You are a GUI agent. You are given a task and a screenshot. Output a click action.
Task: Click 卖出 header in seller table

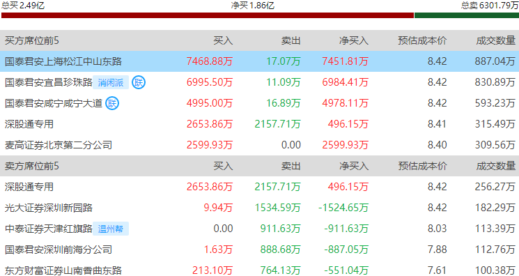291,166
